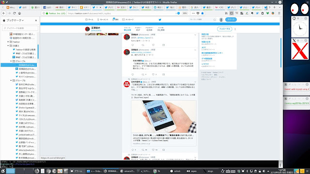This screenshot has width=310, height=174.
Task: Reload the current Twitter page
Action: click(x=14, y=13)
